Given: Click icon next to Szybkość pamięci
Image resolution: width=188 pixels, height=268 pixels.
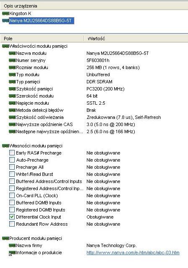Looking at the screenshot, I should coord(12,89).
